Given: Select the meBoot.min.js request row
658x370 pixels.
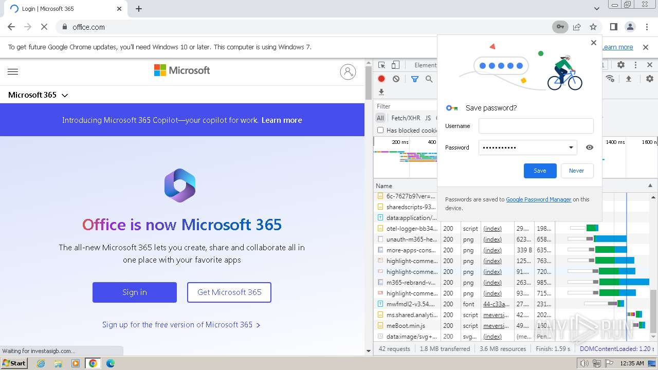Looking at the screenshot, I should pyautogui.click(x=406, y=325).
